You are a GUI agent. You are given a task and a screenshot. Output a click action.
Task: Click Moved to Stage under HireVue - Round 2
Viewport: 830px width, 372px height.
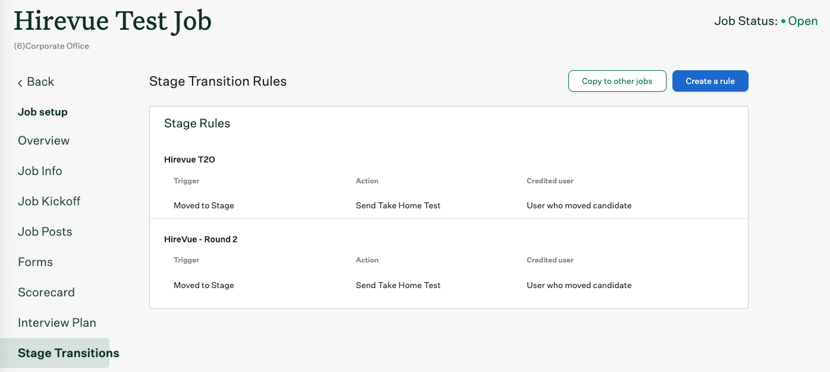pyautogui.click(x=203, y=285)
